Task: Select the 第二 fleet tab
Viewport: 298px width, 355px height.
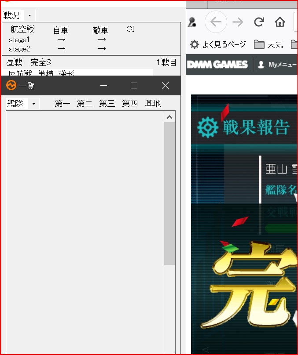Action: pos(85,104)
